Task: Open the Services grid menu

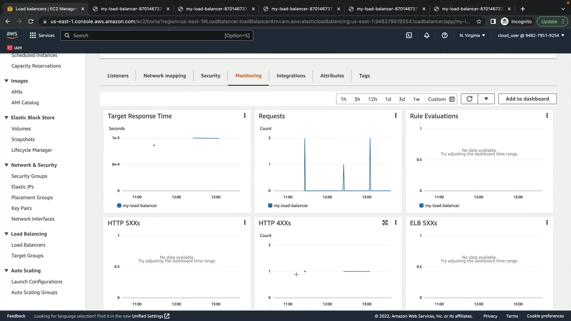Action: coord(33,35)
